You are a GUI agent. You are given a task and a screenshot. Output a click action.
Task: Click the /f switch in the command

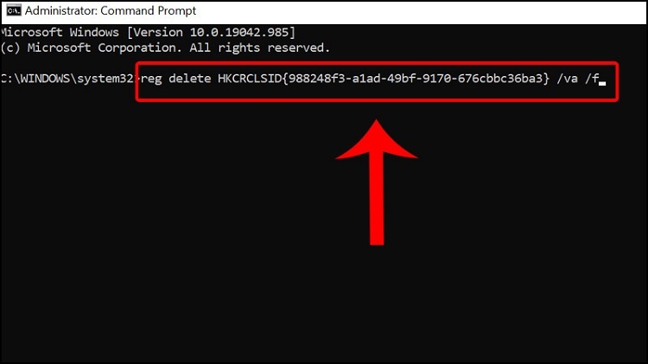click(592, 79)
